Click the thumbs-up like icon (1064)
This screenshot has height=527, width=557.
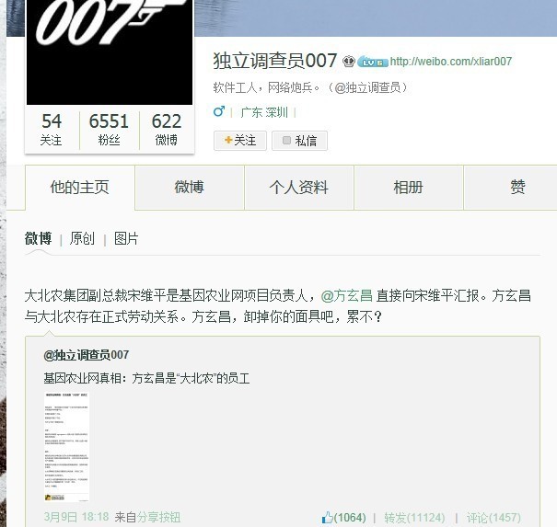click(327, 518)
